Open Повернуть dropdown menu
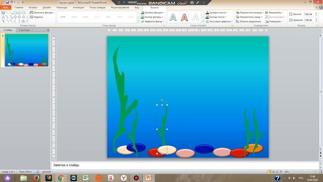This screenshot has height=182, width=323. click(x=274, y=21)
